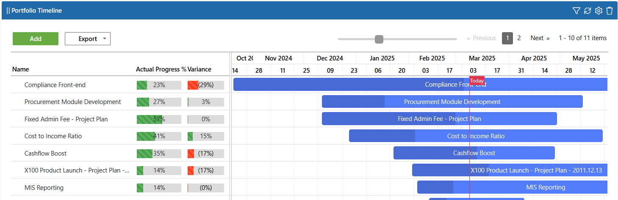Click the 0% variance of Fixed Admin Fee
Viewport: 618px width, 200px height.
point(206,119)
